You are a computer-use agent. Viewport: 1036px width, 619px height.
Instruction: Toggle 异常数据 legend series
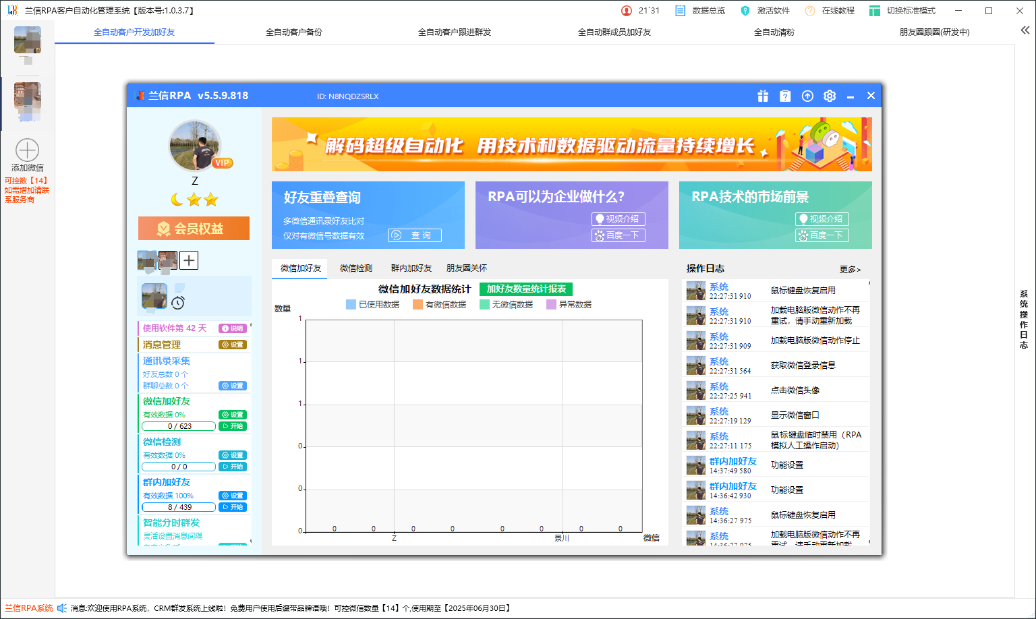click(x=569, y=305)
